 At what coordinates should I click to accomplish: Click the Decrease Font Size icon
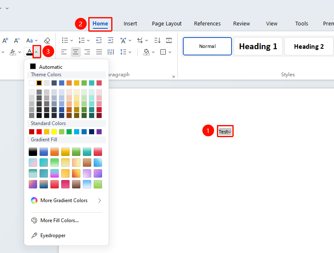click(x=17, y=40)
